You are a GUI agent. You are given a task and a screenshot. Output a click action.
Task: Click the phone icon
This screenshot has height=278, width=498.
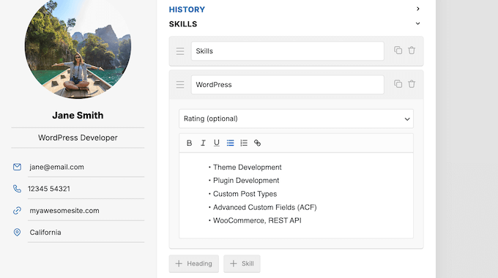tap(17, 189)
